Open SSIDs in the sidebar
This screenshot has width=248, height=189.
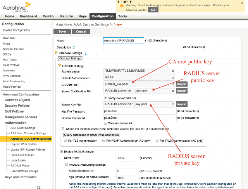pos(7,54)
